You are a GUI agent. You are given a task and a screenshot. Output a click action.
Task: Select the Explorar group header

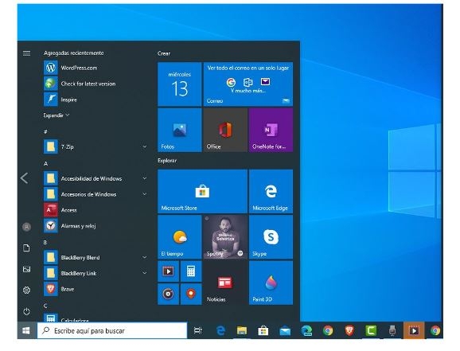pyautogui.click(x=167, y=161)
